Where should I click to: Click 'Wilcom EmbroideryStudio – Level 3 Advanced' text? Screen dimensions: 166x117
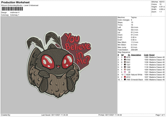pyautogui.click(x=20, y=6)
